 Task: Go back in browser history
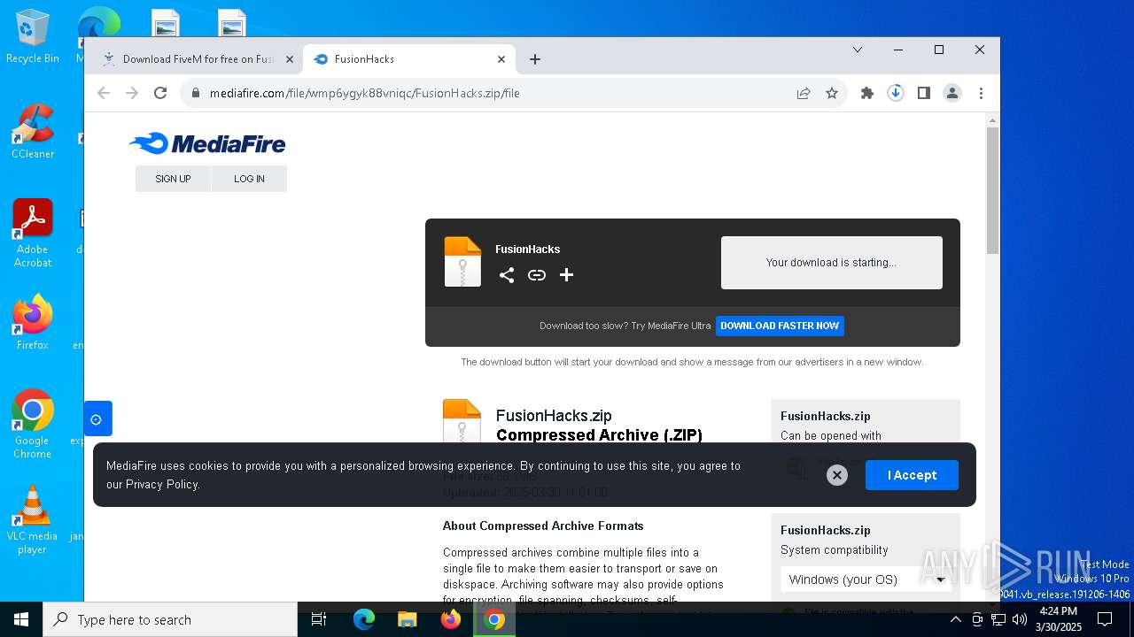pos(104,93)
